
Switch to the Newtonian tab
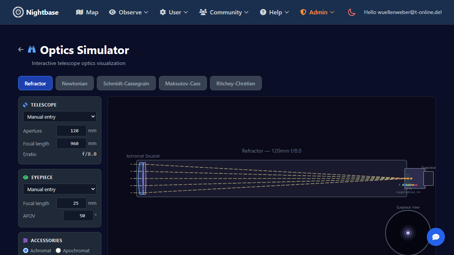click(x=75, y=83)
